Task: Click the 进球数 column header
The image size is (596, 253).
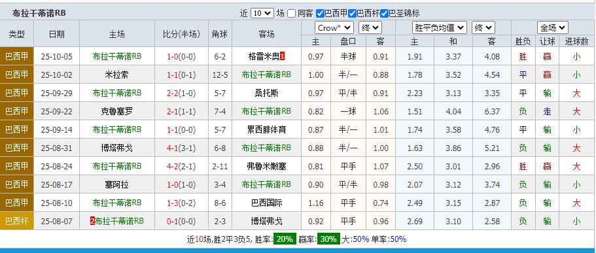Action: pos(576,41)
